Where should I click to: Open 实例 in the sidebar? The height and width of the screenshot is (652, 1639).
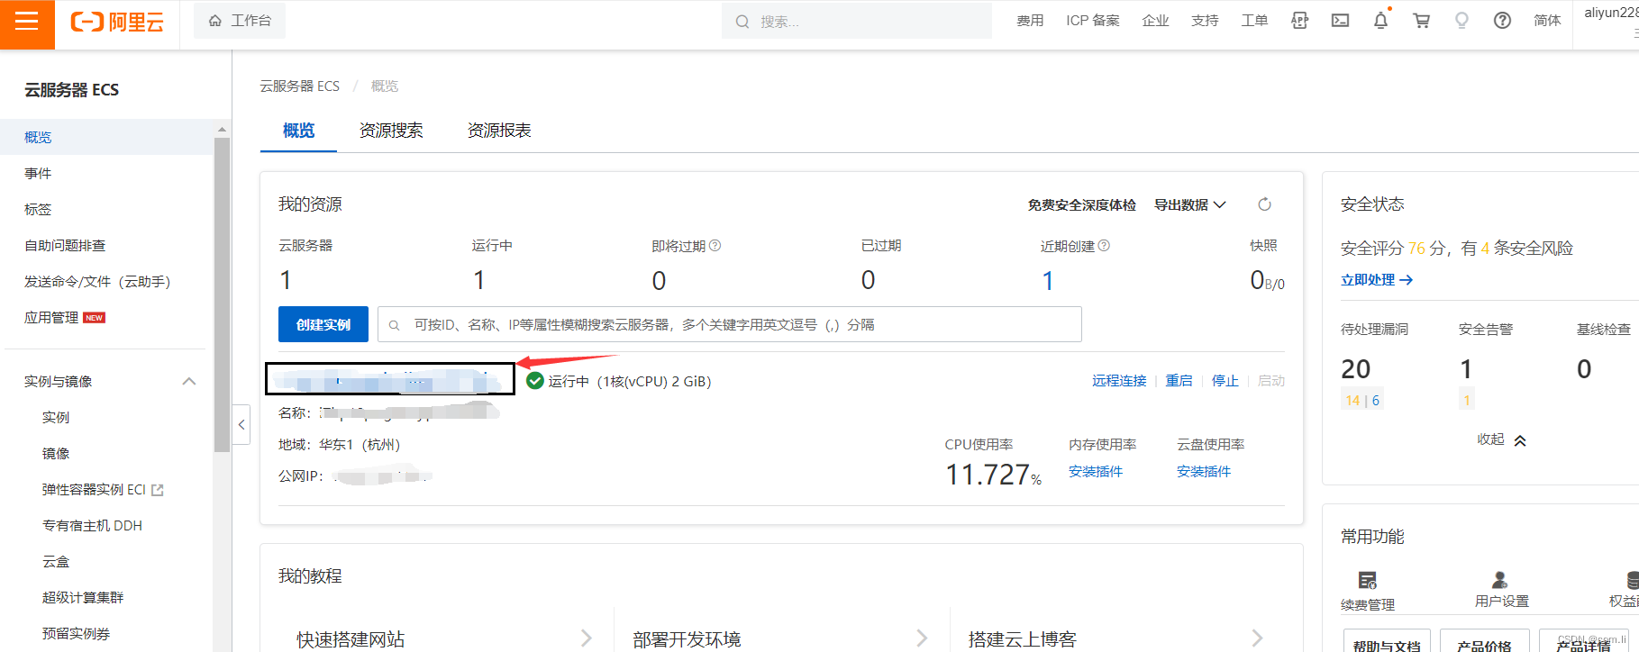pyautogui.click(x=56, y=417)
